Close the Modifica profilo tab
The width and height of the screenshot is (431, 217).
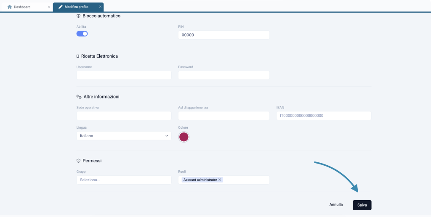(100, 7)
